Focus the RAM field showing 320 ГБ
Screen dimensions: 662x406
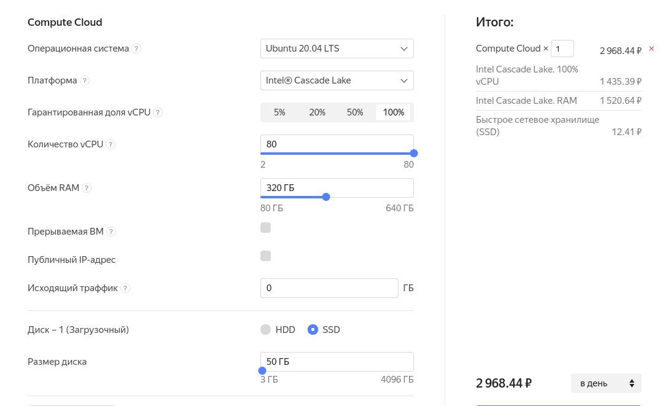coord(337,187)
